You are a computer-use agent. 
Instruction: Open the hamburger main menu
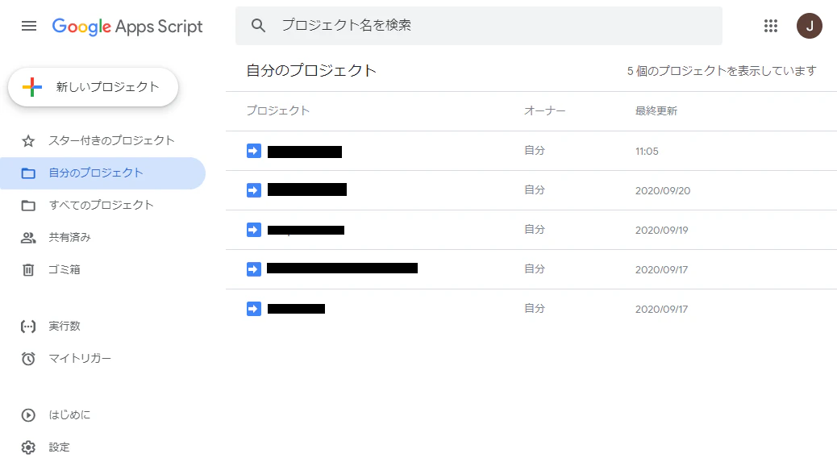point(29,26)
